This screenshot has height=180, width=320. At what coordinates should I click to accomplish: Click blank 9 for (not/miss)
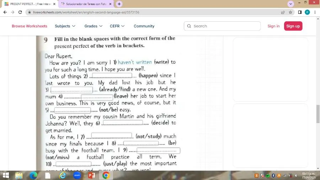pyautogui.click(x=158, y=150)
